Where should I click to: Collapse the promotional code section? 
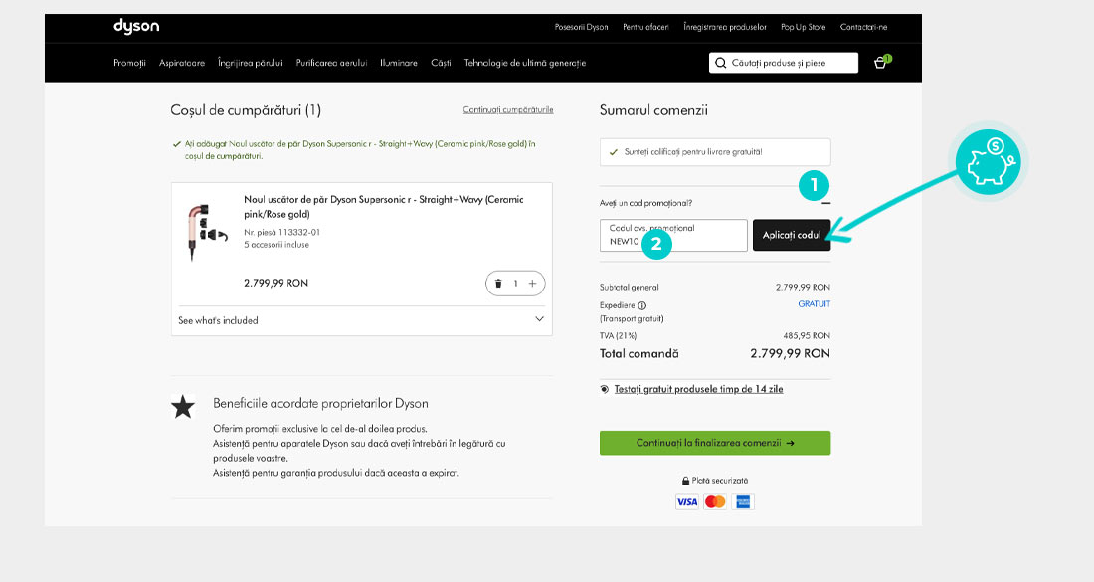point(824,203)
